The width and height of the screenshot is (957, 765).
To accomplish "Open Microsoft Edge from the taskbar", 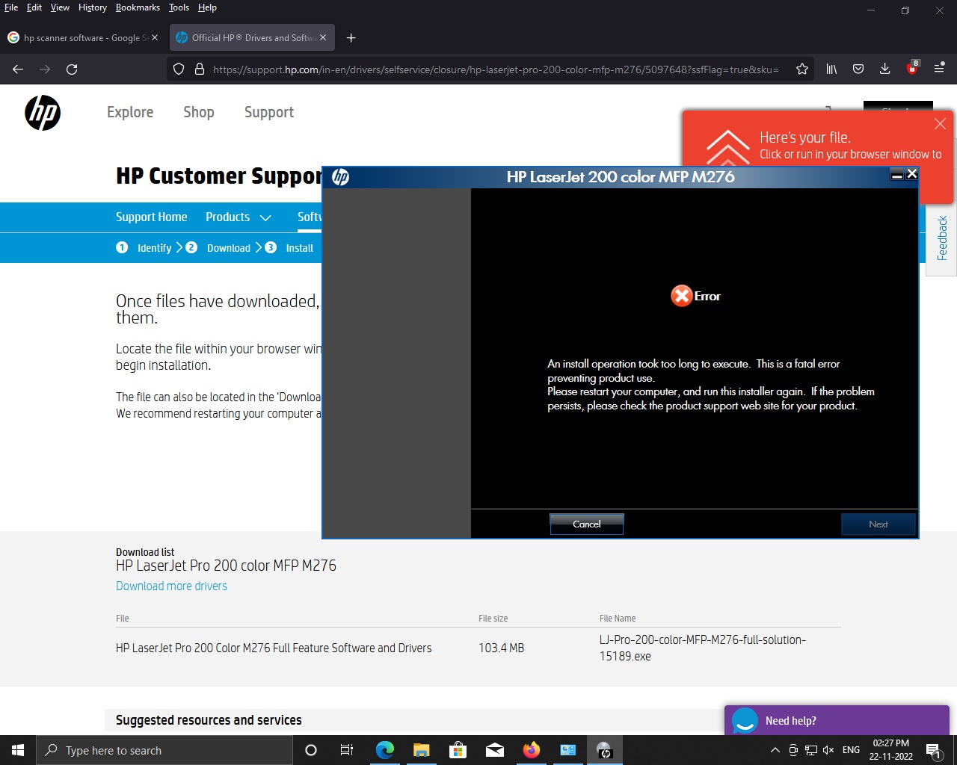I will point(385,750).
